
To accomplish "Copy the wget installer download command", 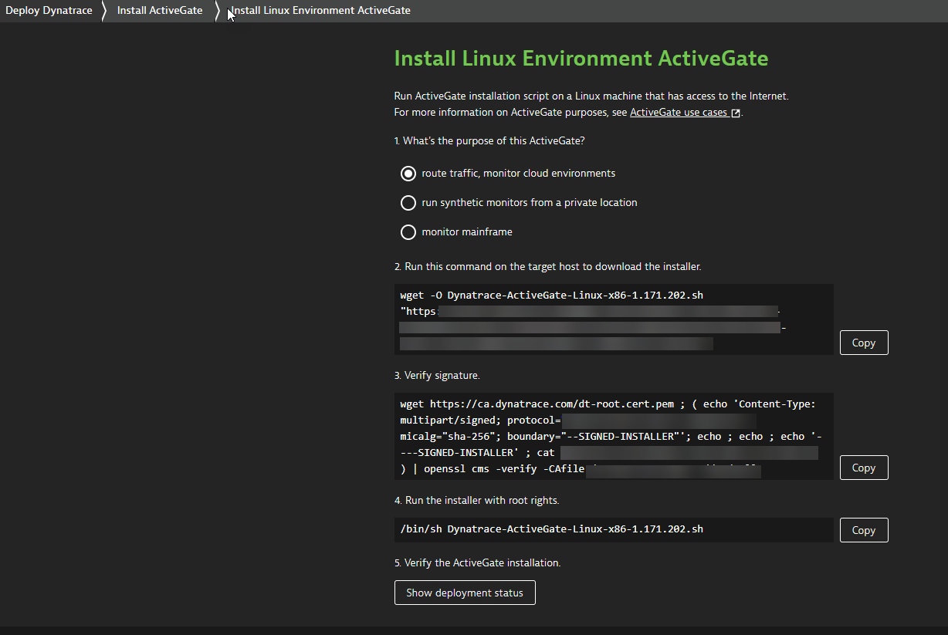I will click(863, 343).
